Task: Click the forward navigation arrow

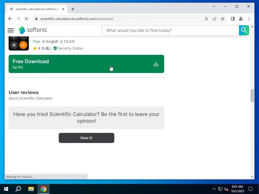Action: pyautogui.click(x=18, y=19)
